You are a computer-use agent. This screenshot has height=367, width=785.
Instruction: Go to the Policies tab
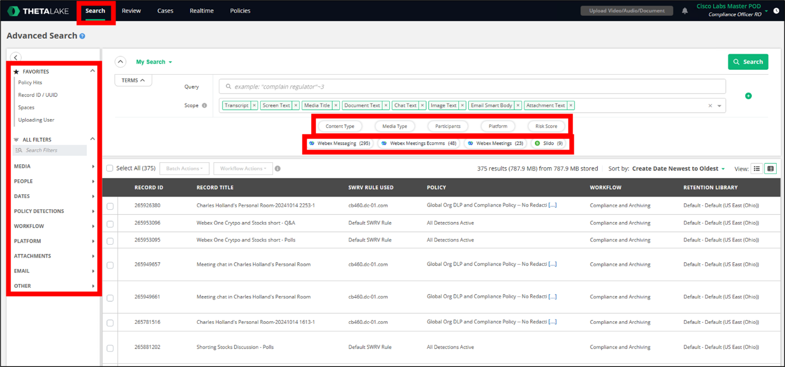click(240, 11)
